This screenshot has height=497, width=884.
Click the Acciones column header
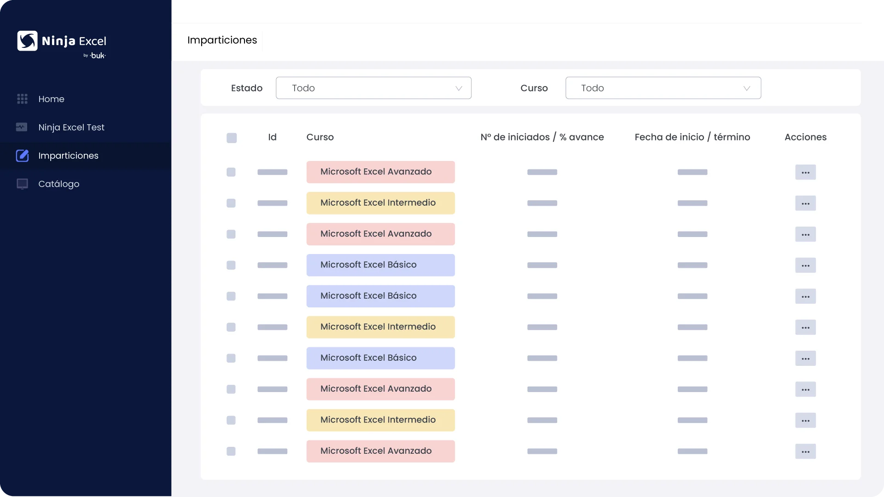(x=805, y=137)
